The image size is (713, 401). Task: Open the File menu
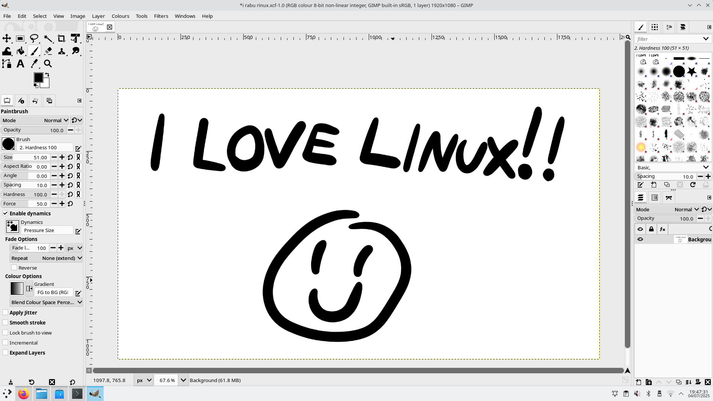coord(7,16)
